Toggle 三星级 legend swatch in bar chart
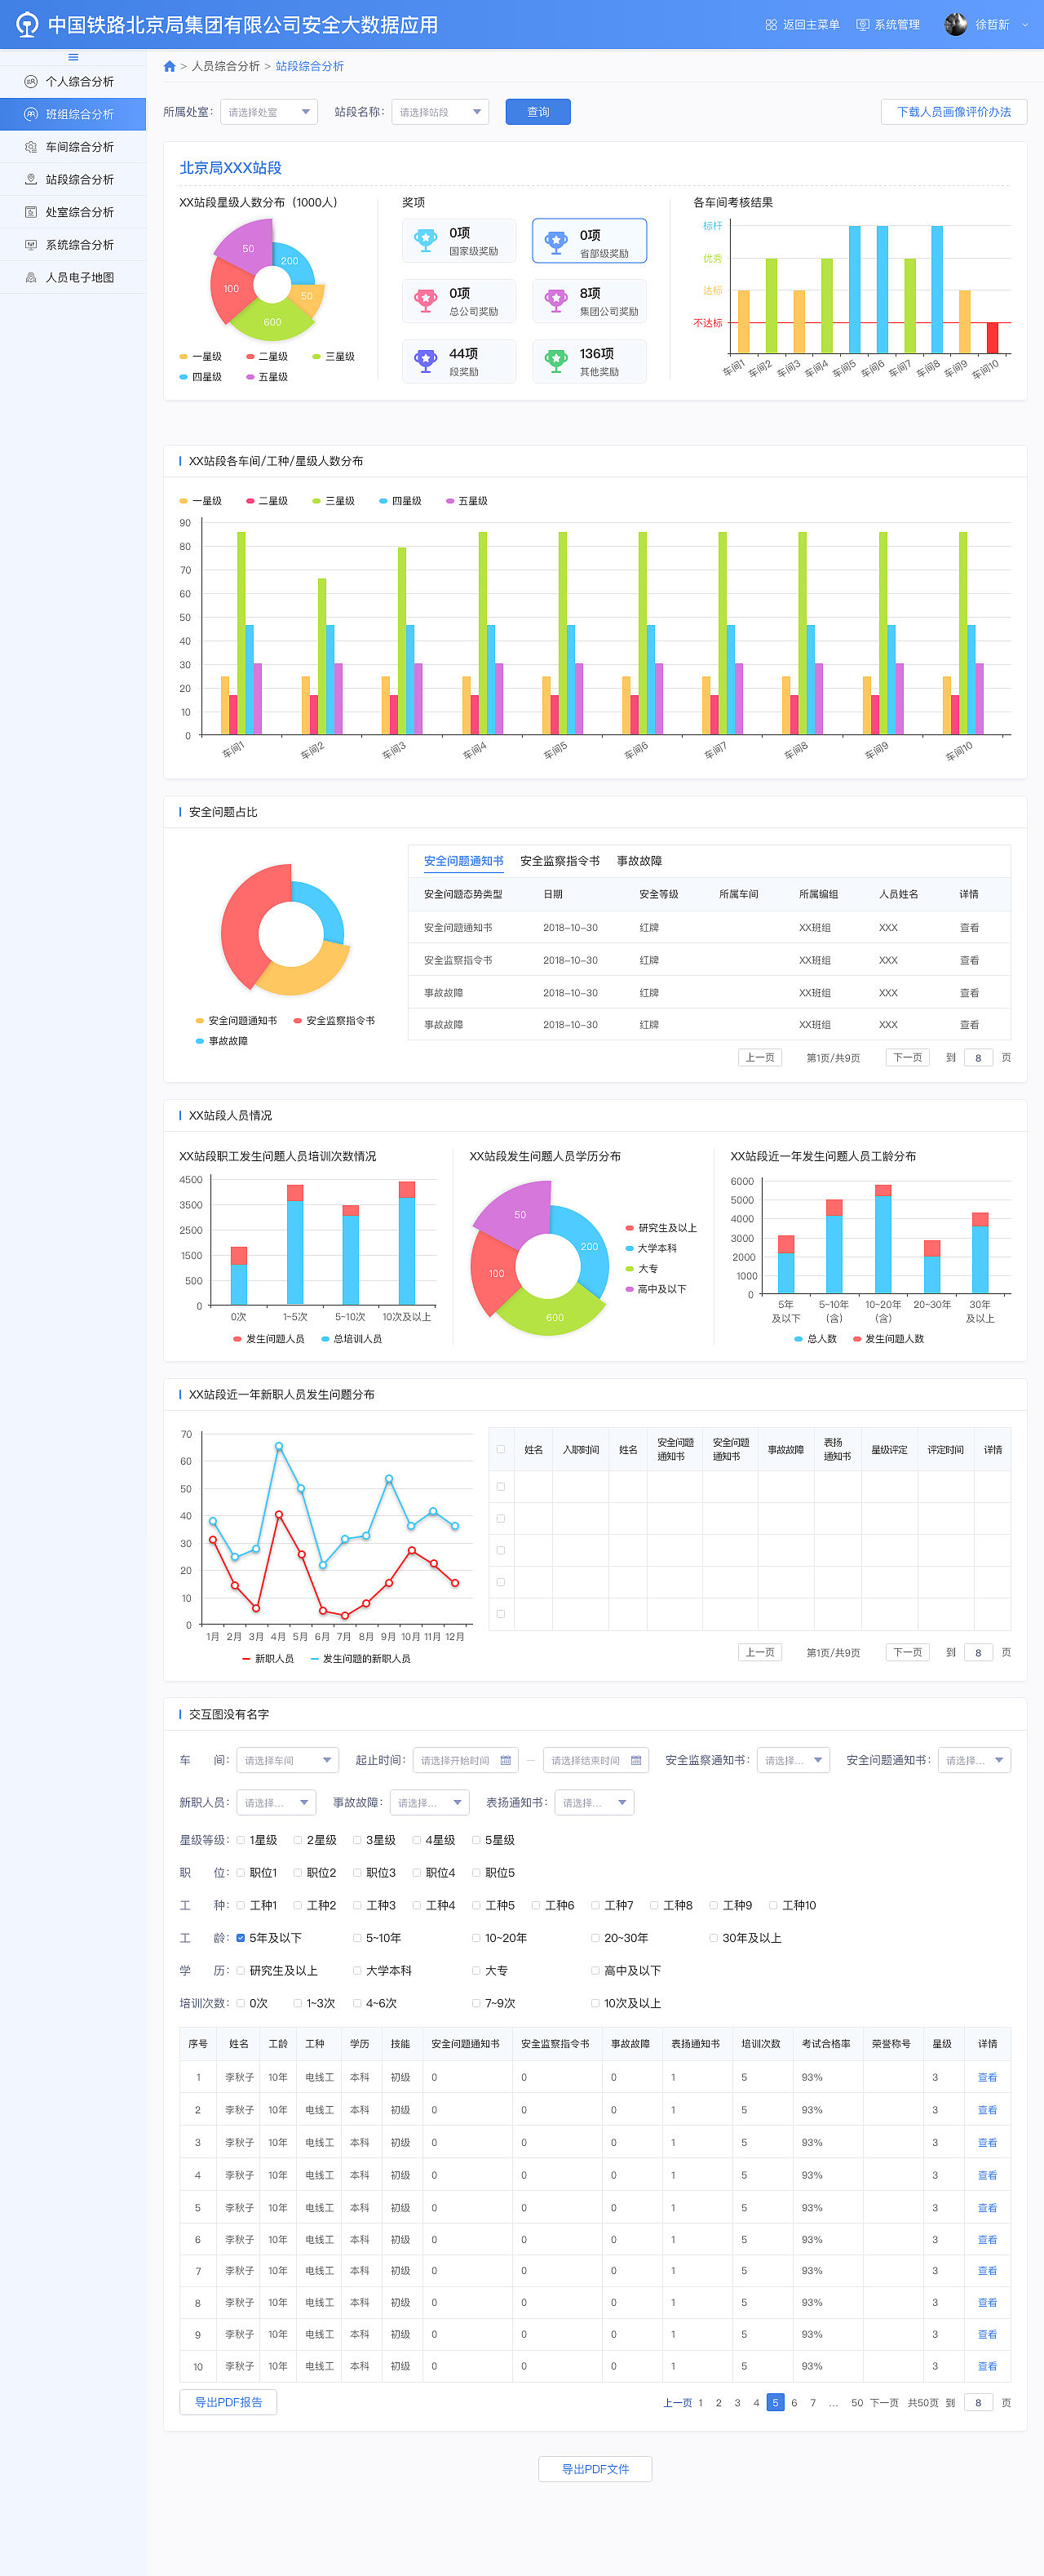 tap(316, 501)
